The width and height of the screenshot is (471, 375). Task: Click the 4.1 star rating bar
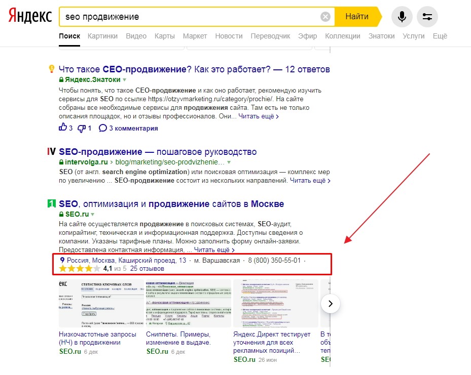point(80,269)
